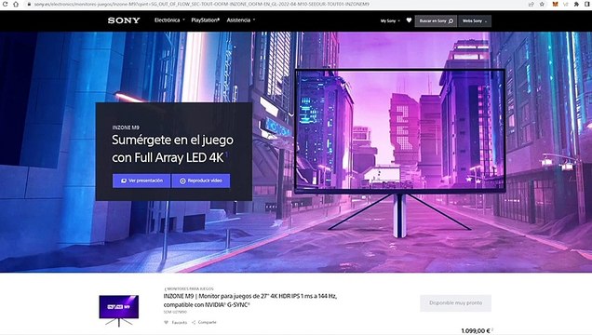592x335 pixels.
Task: Click the Disponible muy pronto button
Action: pyautogui.click(x=456, y=303)
